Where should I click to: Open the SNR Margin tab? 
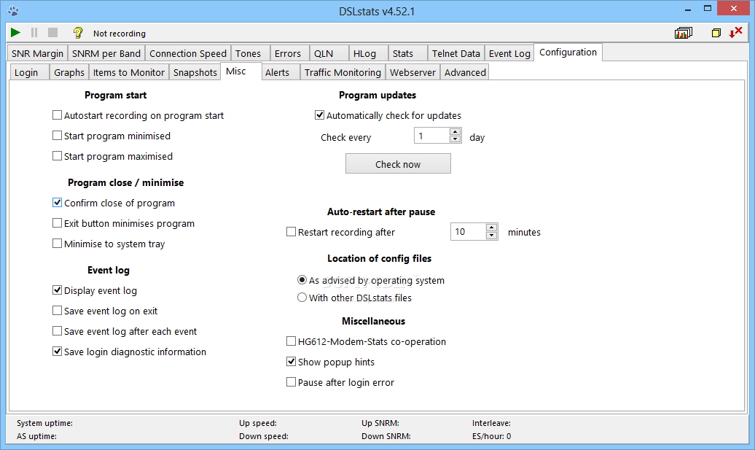(x=38, y=53)
